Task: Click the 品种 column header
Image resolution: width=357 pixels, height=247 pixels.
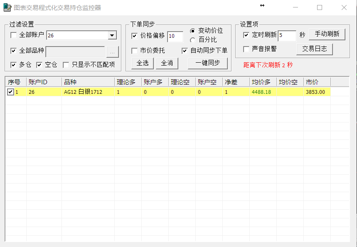Action: [x=88, y=82]
